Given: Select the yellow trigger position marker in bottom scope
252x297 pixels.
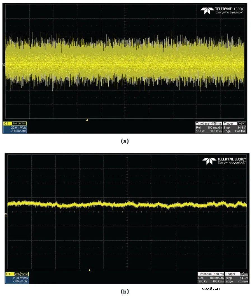Looking at the screenshot, I should (89, 270).
